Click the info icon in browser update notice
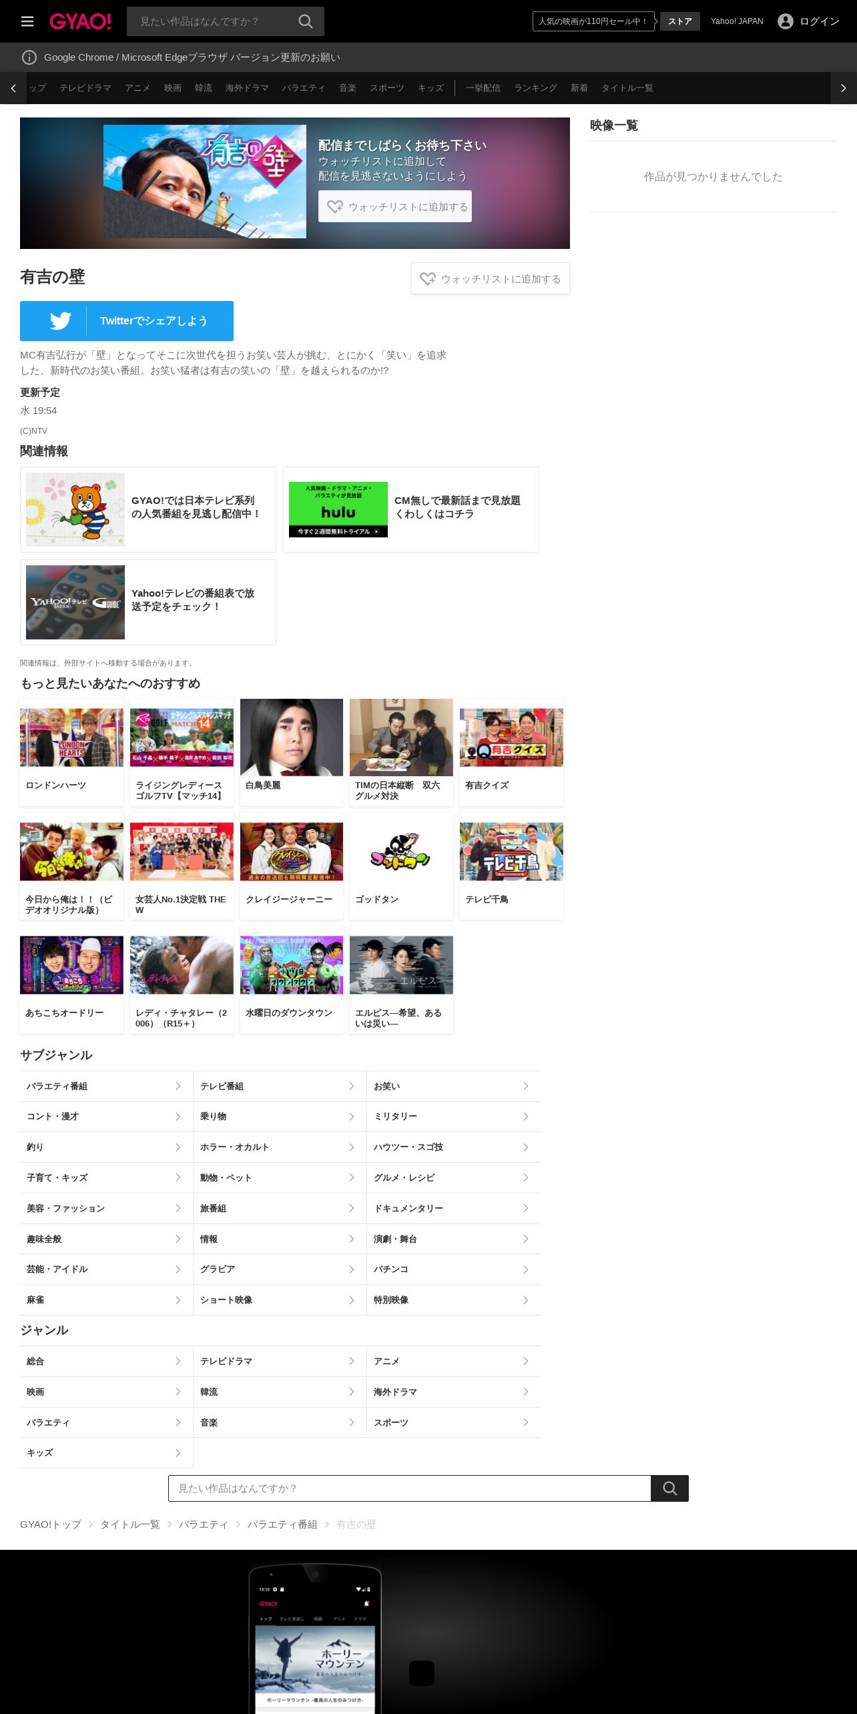 tap(29, 57)
